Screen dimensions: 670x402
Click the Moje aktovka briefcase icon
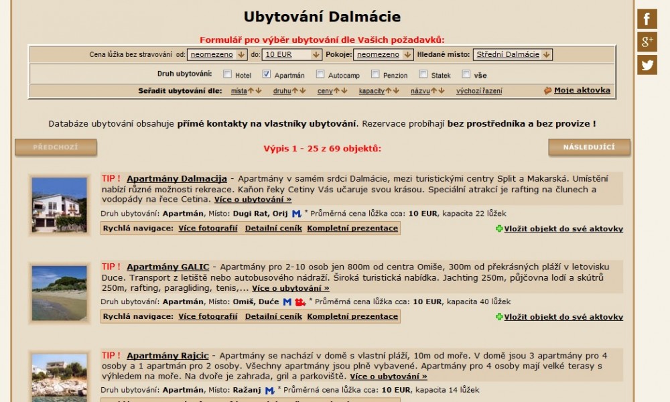pos(547,90)
